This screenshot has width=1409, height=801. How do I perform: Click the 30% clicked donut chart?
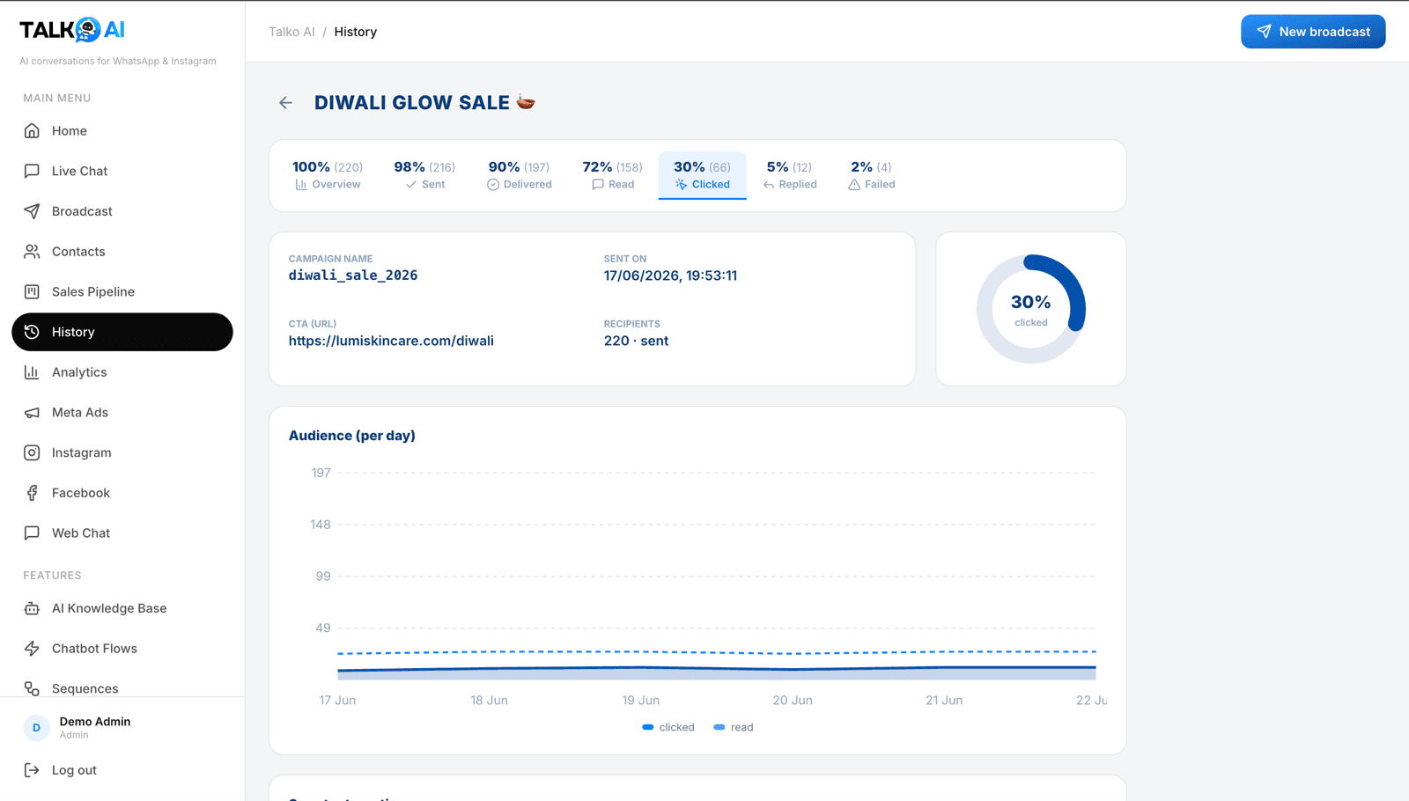pyautogui.click(x=1031, y=309)
